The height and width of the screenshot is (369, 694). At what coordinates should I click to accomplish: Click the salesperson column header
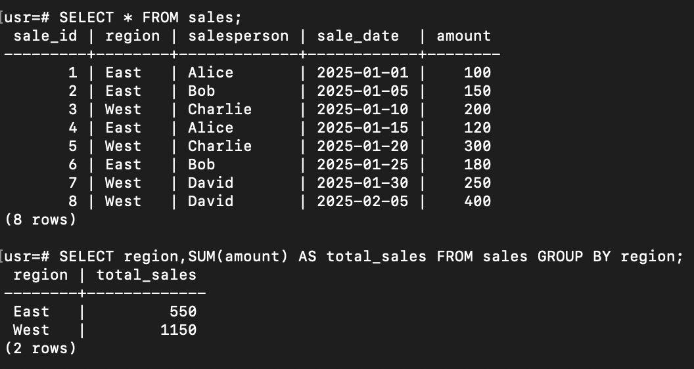click(238, 36)
